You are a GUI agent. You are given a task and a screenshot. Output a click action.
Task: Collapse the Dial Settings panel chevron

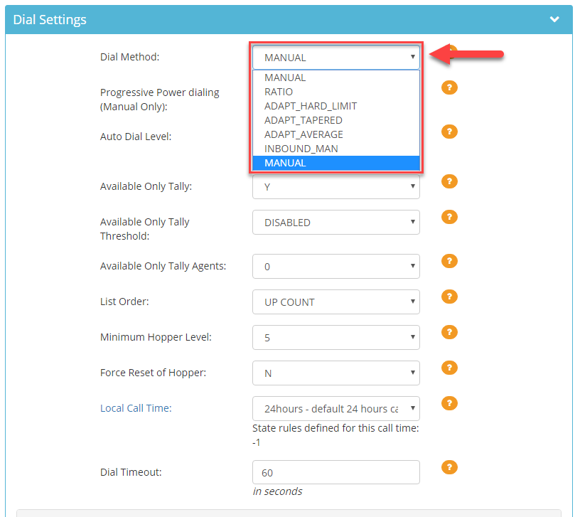coord(554,19)
